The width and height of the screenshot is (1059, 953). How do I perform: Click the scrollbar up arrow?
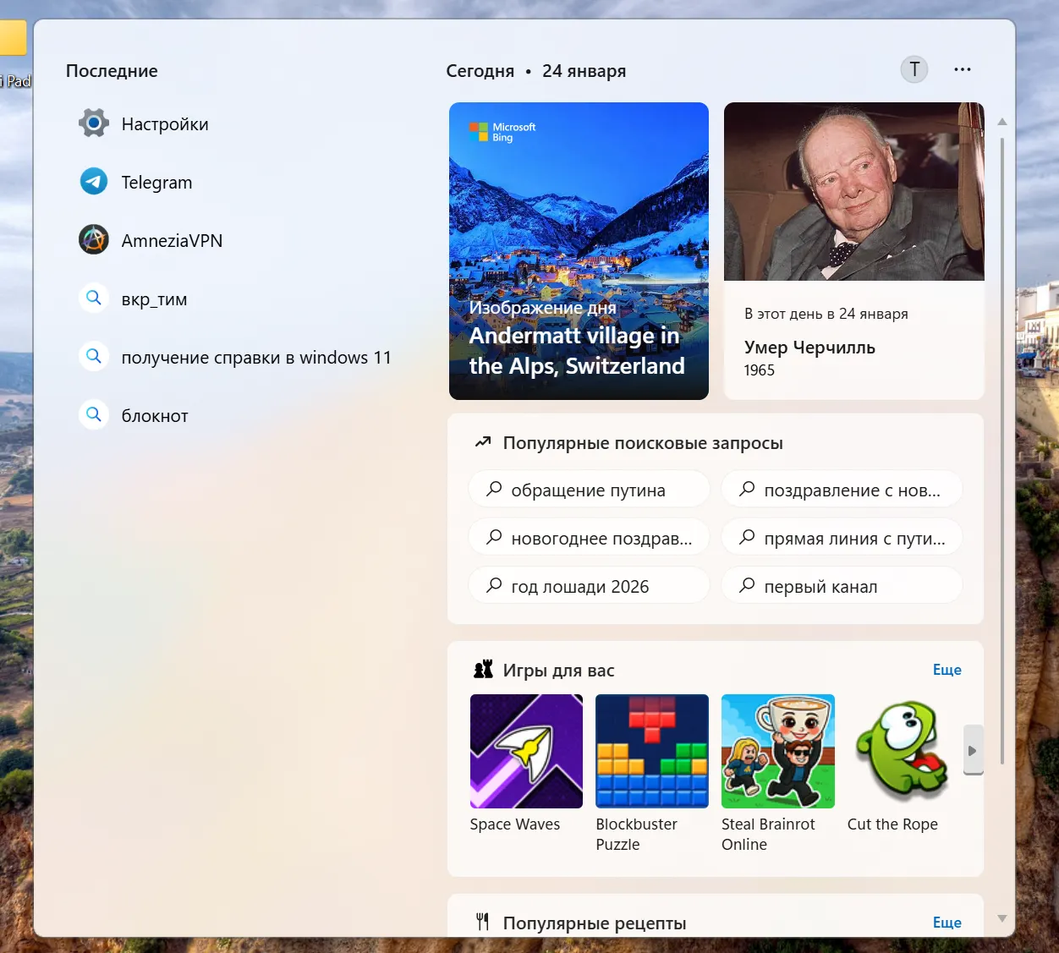pos(1002,123)
